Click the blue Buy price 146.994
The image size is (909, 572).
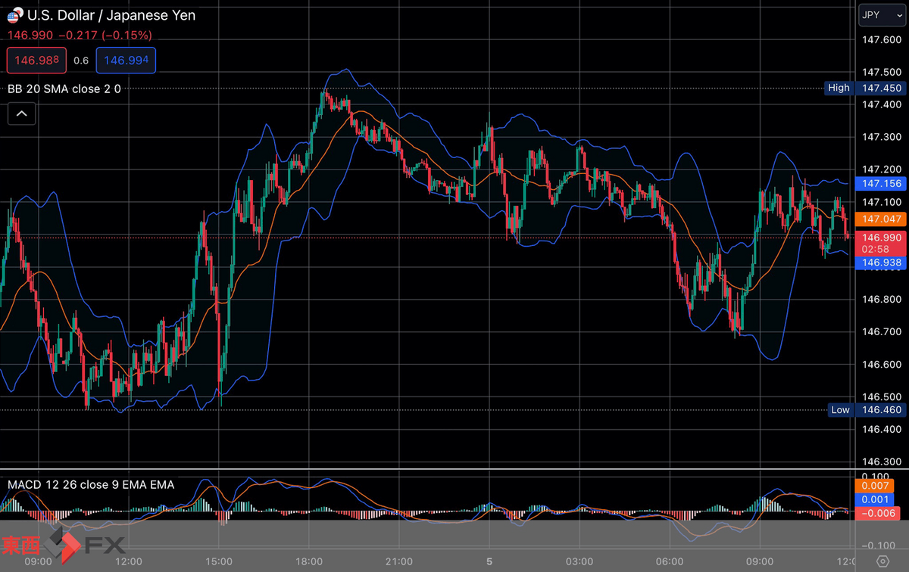(x=126, y=60)
